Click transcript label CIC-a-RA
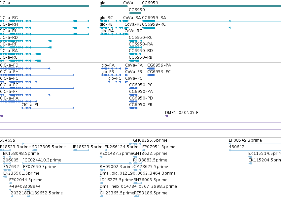Viewport: 281px width, 198px height. click(9, 51)
